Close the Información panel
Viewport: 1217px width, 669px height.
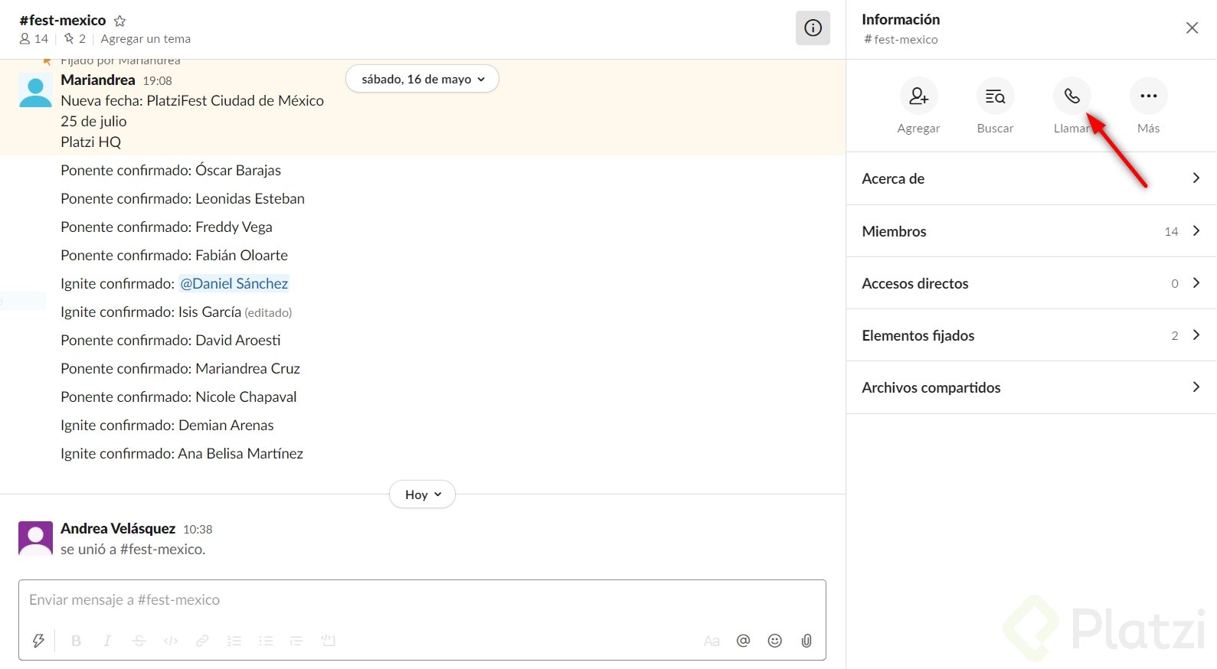1192,28
